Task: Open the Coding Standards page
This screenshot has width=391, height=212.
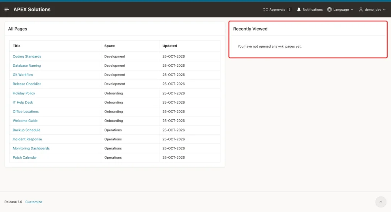Action: coord(27,56)
